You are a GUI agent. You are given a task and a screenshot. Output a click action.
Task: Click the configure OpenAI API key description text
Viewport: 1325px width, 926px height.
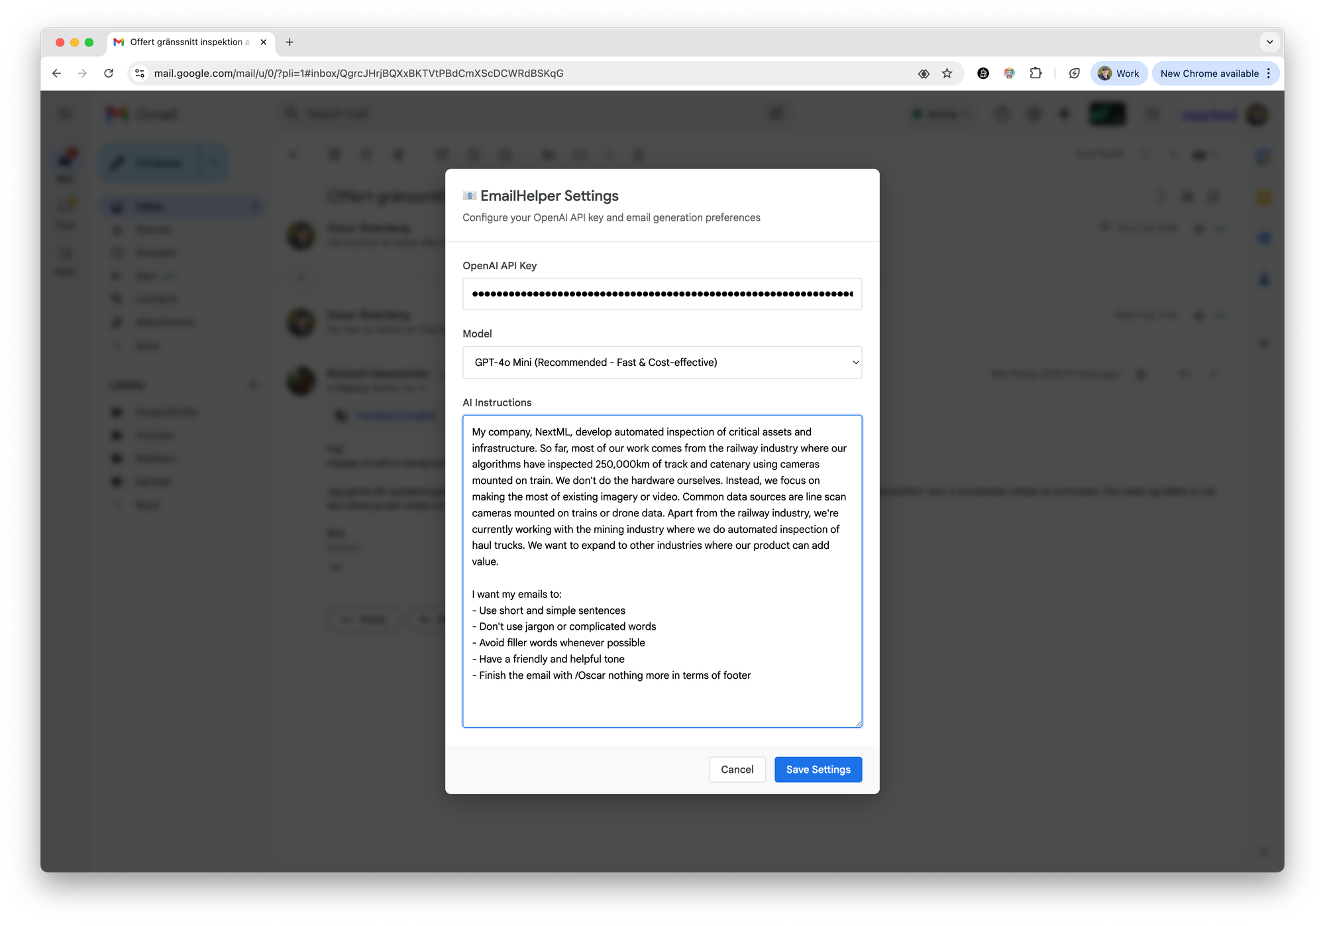pyautogui.click(x=611, y=218)
